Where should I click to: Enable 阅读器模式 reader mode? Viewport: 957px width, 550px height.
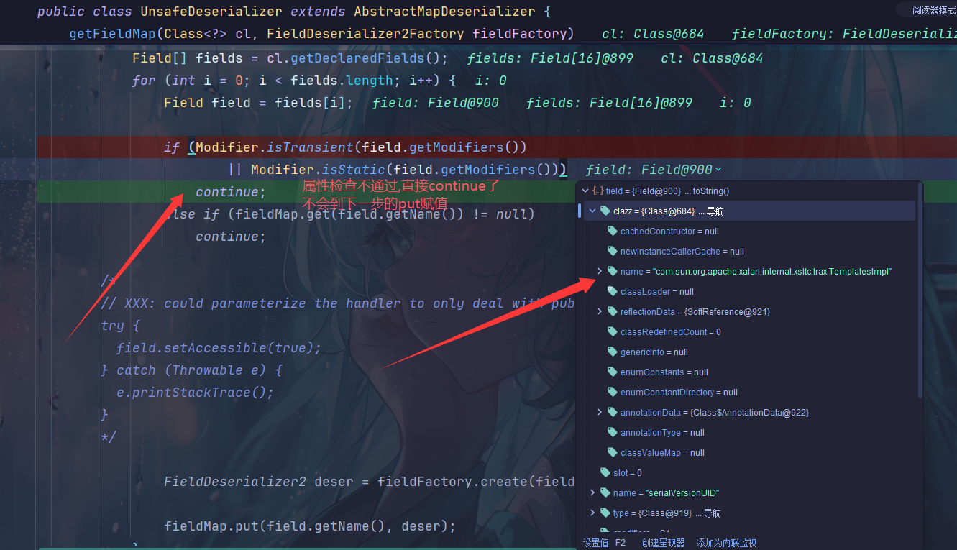coord(933,10)
